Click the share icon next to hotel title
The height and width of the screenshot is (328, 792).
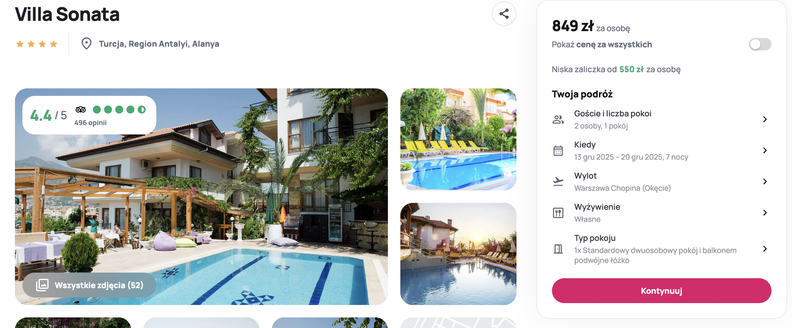[504, 14]
